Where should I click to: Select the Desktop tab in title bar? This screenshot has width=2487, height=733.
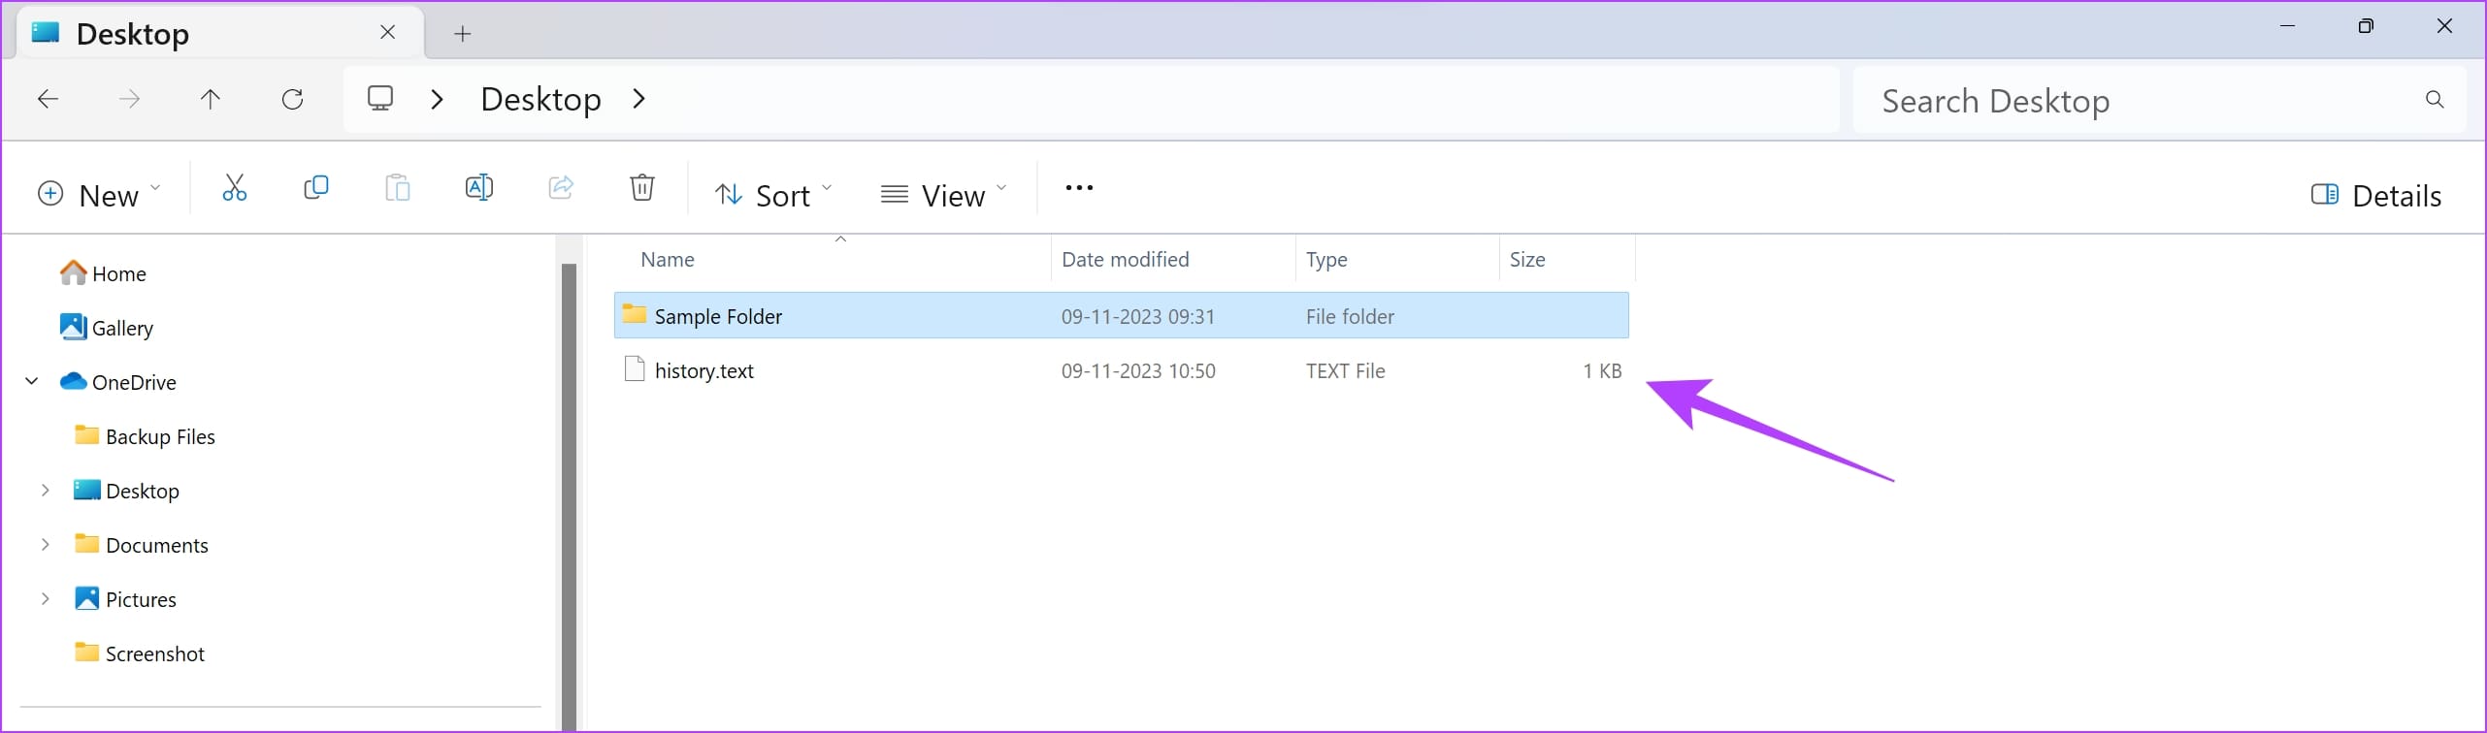point(221,34)
